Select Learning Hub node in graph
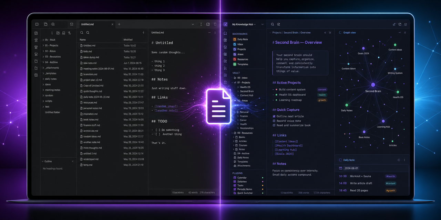Image resolution: width=441 pixels, height=220 pixels. pos(383,121)
